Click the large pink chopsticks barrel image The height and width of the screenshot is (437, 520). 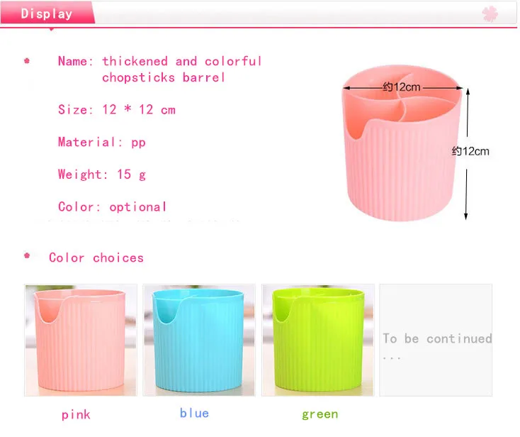tap(402, 143)
